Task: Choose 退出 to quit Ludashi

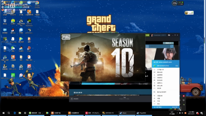Action: [x=166, y=104]
